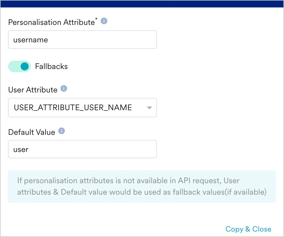Click the User Attribute dropdown arrow
Viewport: 284px width, 237px height.
click(149, 108)
